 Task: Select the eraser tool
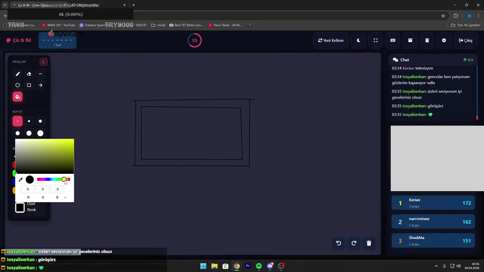29,74
